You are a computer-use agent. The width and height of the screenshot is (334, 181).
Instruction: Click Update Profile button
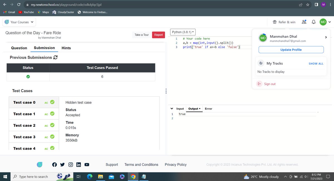point(291,50)
